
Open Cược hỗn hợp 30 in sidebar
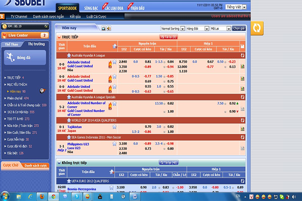coord(17,140)
